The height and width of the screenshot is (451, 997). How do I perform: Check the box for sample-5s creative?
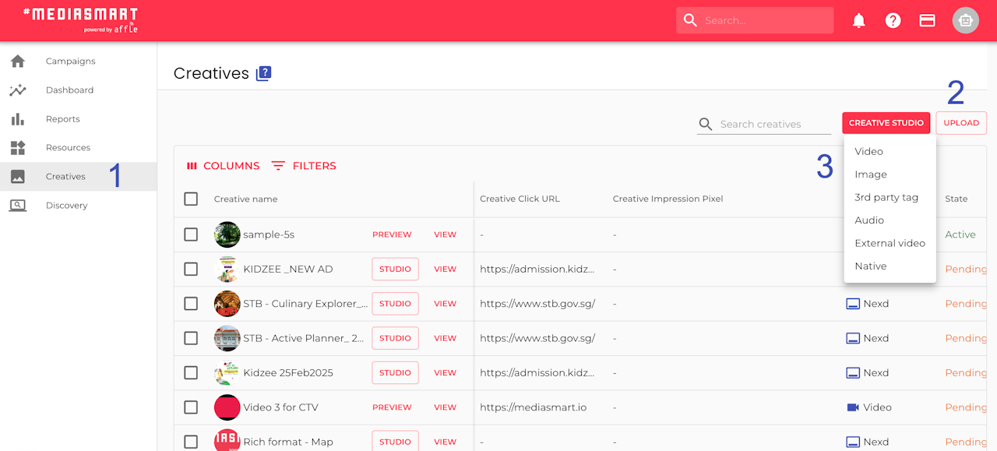tap(191, 234)
